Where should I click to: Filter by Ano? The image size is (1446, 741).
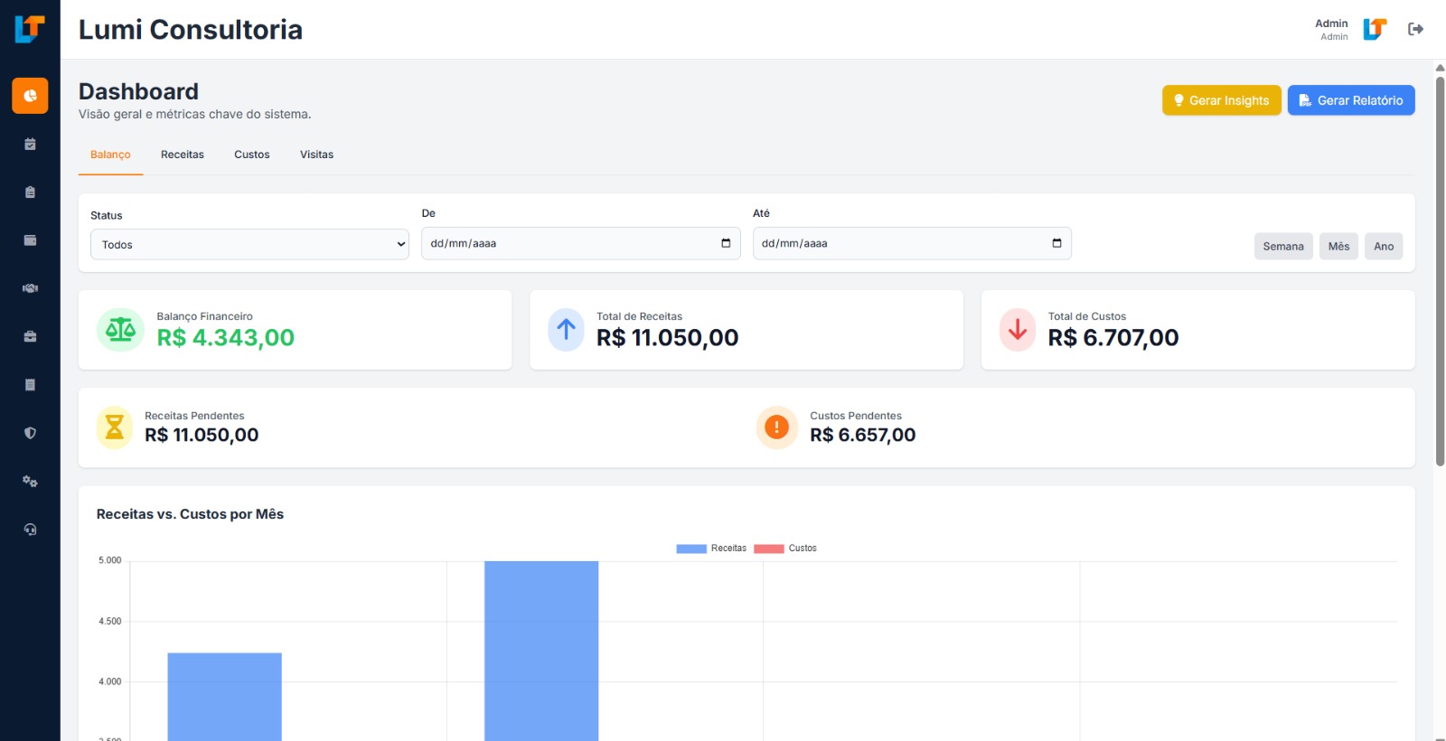pyautogui.click(x=1384, y=246)
